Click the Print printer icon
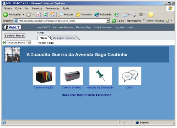Image resolution: width=177 pixels, height=128 pixels. [x=134, y=15]
